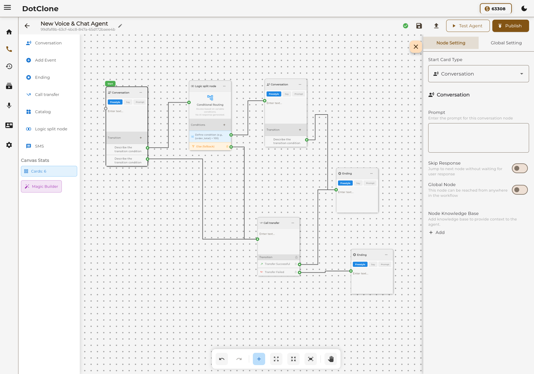Screen dimensions: 534x374
Task: Open the Start Card Type dropdown
Action: tap(479, 74)
